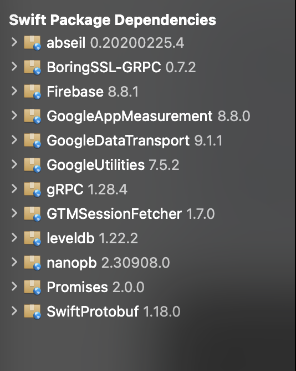This screenshot has width=296, height=371.
Task: Click the abseil package icon
Action: (x=32, y=43)
